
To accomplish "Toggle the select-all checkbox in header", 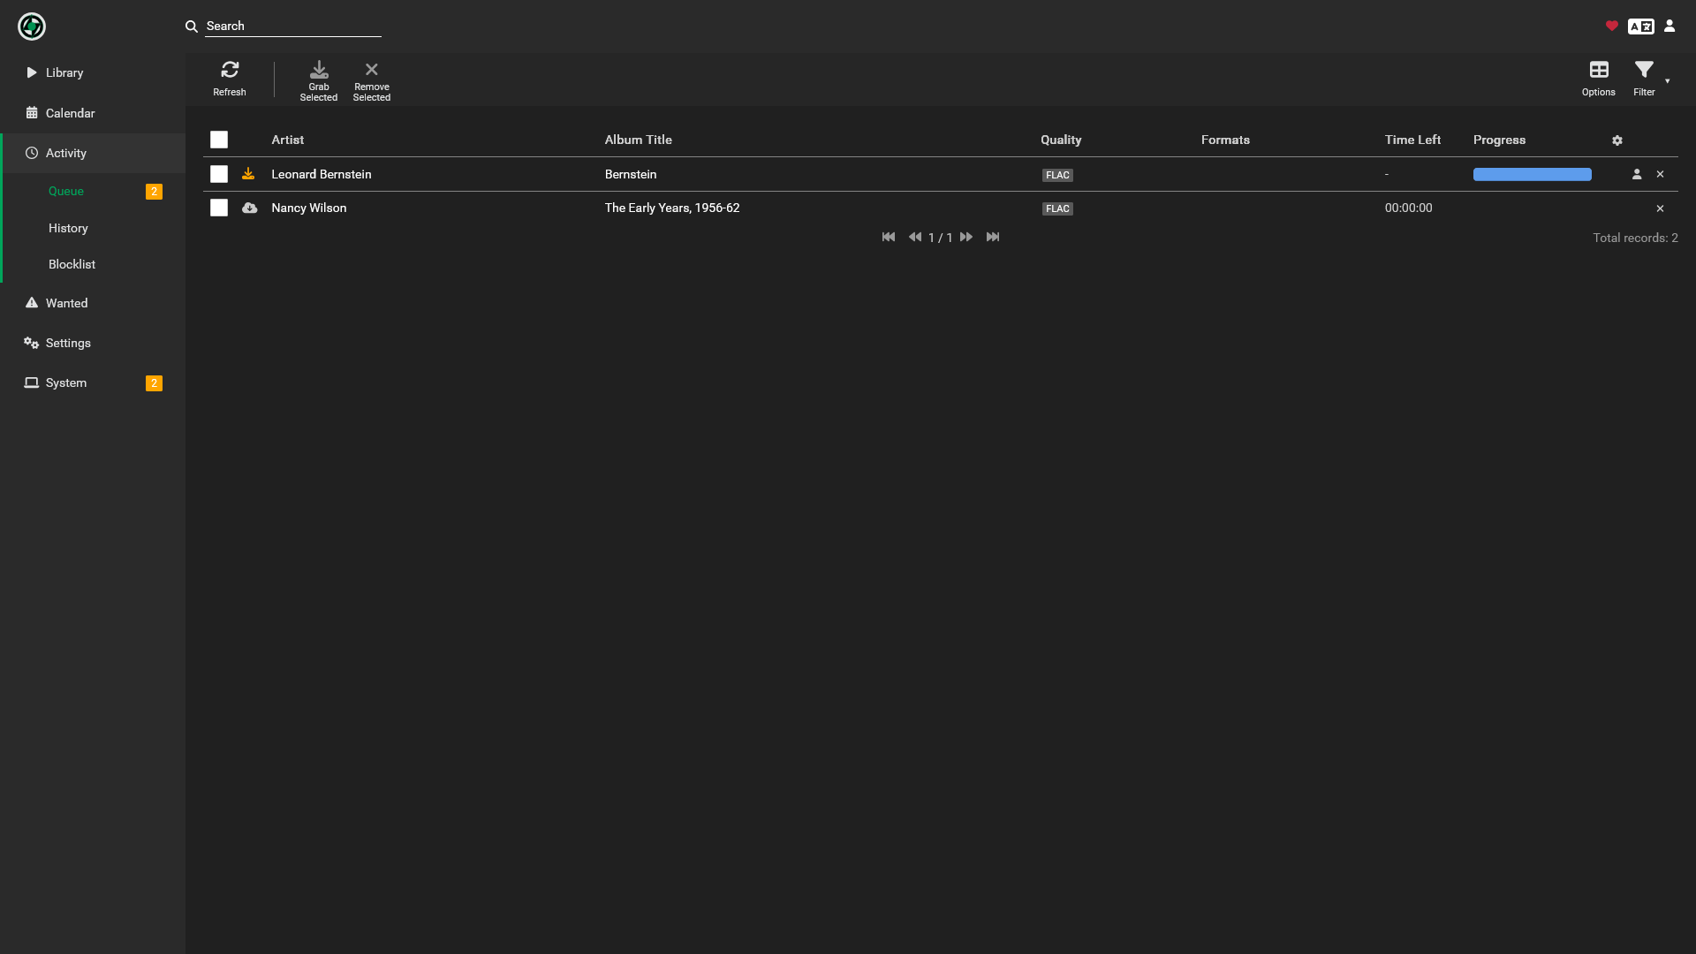I will [x=219, y=140].
